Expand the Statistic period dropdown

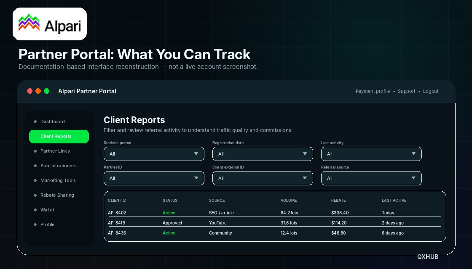tap(154, 154)
